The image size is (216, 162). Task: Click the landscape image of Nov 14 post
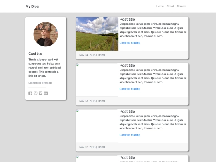coord(97,34)
